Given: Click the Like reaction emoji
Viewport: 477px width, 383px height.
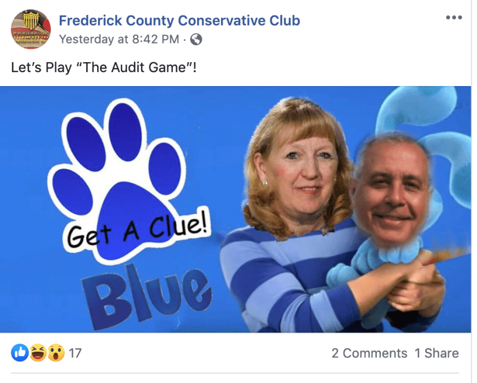Looking at the screenshot, I should (x=20, y=353).
